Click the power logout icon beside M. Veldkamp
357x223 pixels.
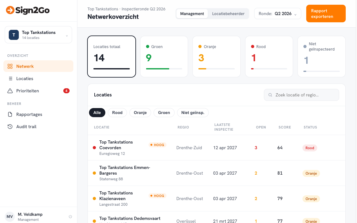pos(70,217)
